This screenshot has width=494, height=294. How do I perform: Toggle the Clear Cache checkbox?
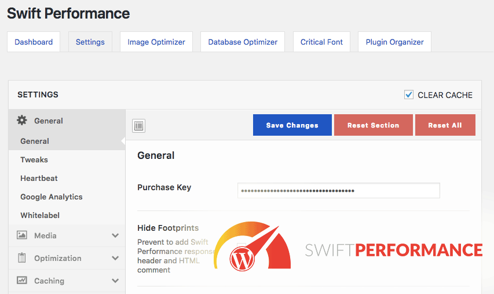pyautogui.click(x=409, y=95)
